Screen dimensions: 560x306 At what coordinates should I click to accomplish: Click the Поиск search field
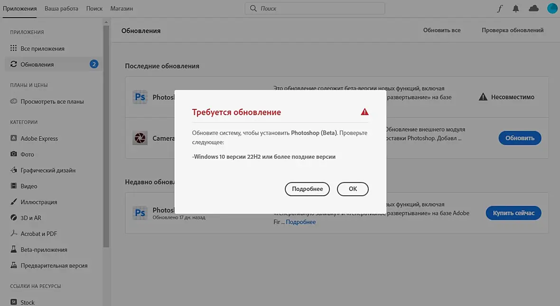coord(315,9)
